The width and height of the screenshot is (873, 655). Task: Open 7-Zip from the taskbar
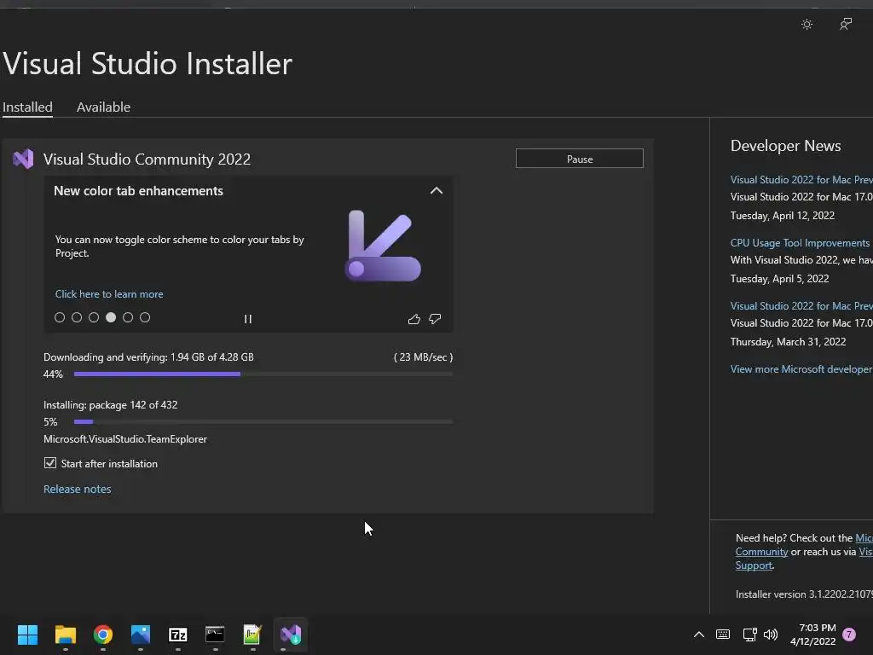point(178,635)
